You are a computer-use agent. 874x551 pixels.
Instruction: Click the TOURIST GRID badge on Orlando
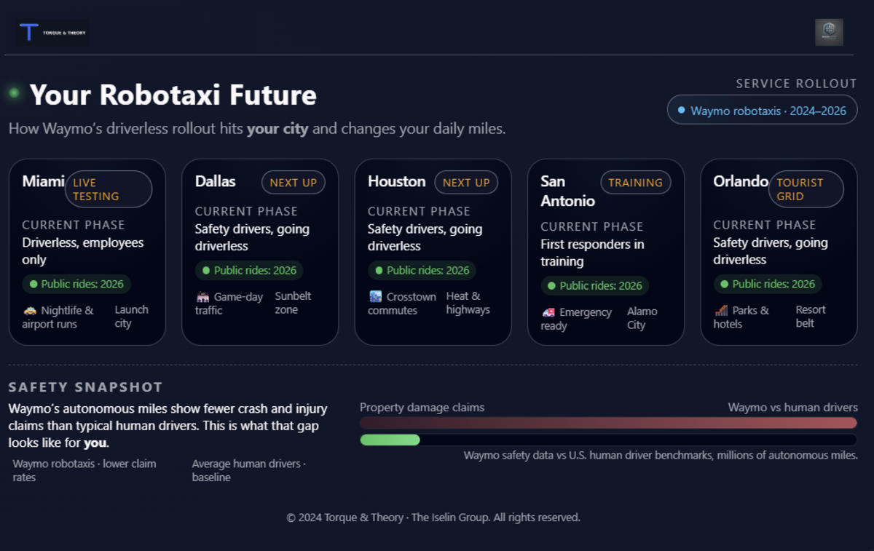click(x=806, y=189)
